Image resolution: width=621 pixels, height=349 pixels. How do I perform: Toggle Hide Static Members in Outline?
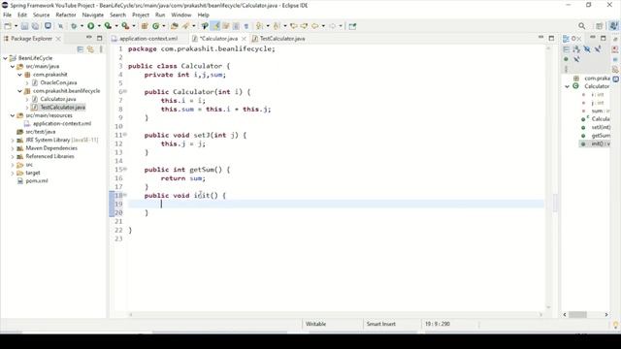coord(598,49)
